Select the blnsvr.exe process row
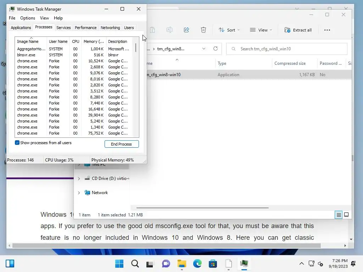 click(74, 55)
